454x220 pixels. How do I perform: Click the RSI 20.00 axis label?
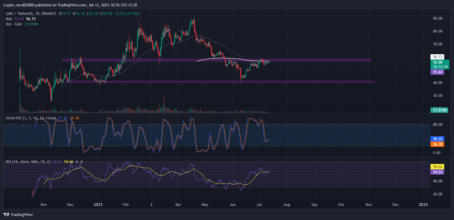(x=438, y=194)
